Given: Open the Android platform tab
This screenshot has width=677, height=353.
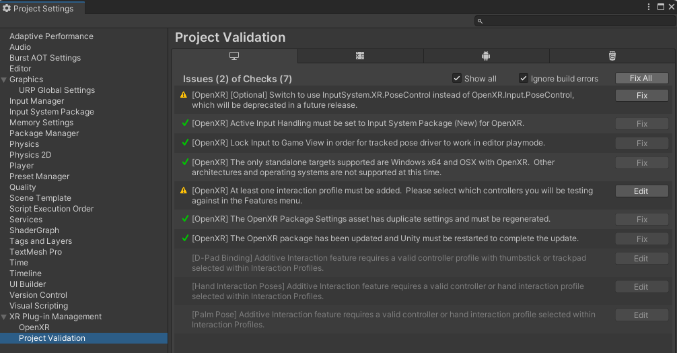Looking at the screenshot, I should coord(486,56).
